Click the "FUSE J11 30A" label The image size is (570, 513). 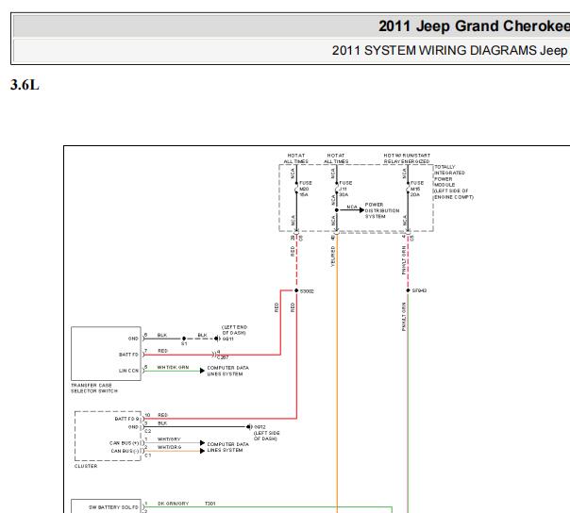[x=345, y=189]
